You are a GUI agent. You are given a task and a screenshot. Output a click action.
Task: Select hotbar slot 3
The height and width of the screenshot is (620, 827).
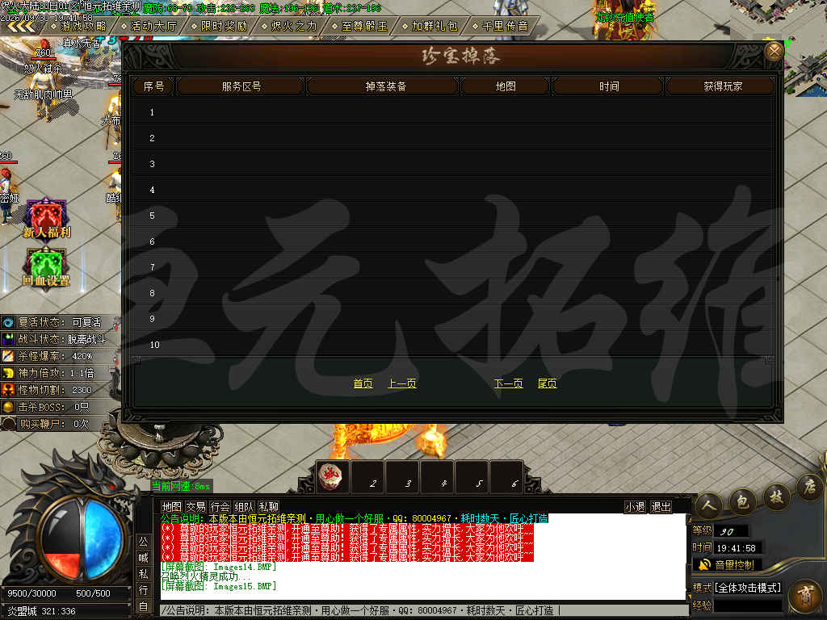(x=403, y=478)
